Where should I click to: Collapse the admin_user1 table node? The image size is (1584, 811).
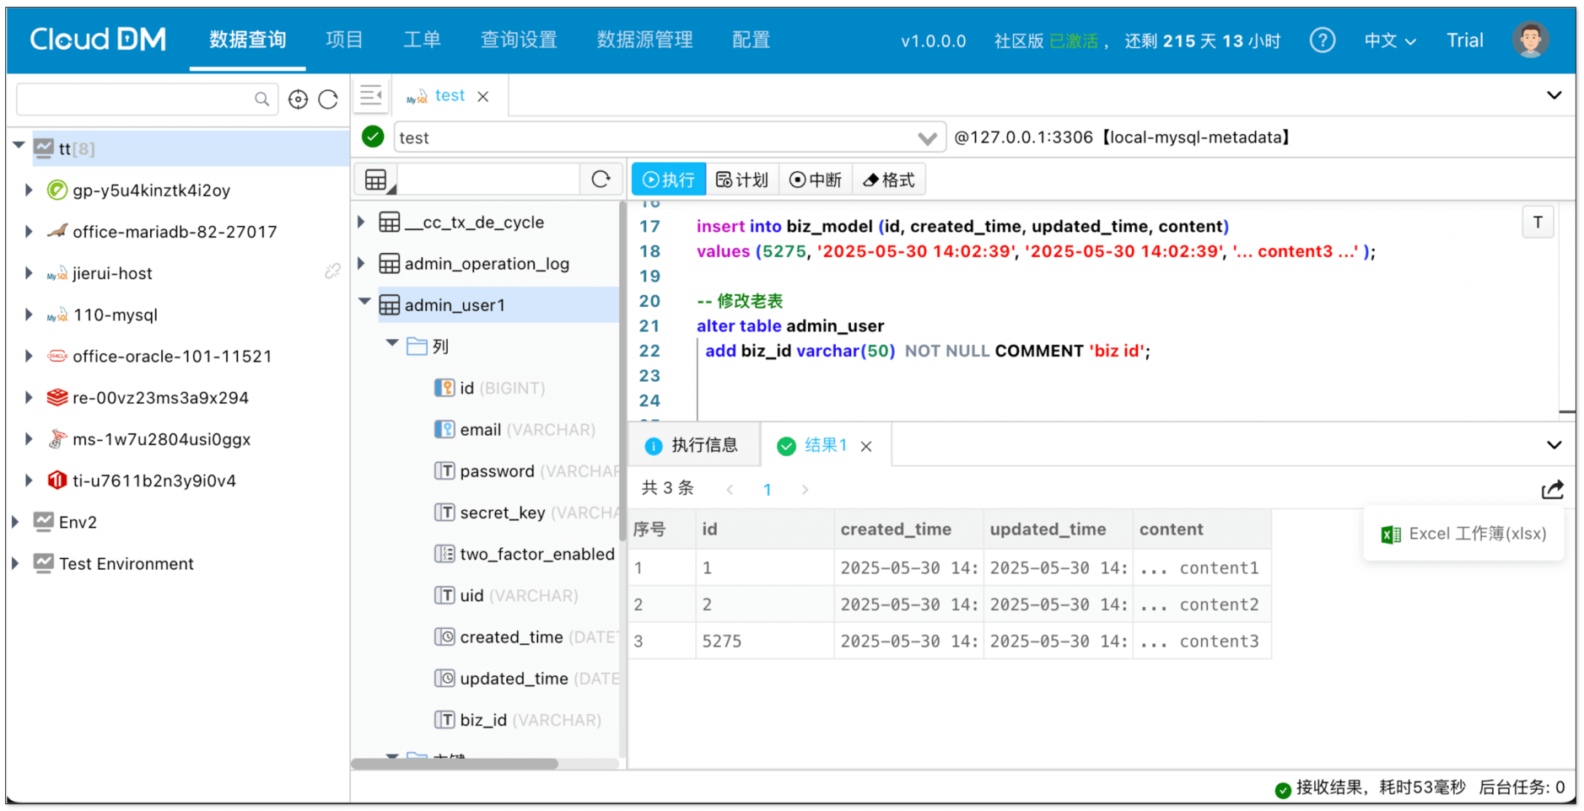tap(364, 302)
